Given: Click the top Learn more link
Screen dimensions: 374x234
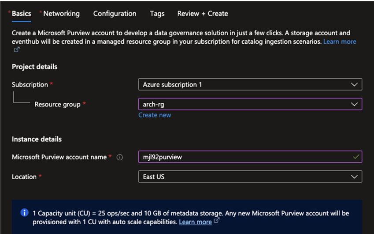Looking at the screenshot, I should (x=340, y=42).
